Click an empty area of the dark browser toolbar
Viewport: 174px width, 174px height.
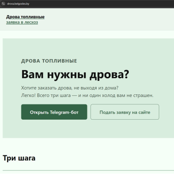(101, 4)
